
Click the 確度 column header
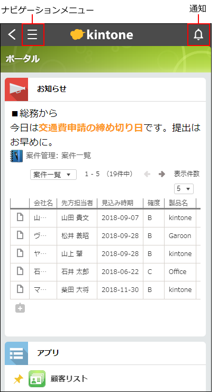point(154,203)
